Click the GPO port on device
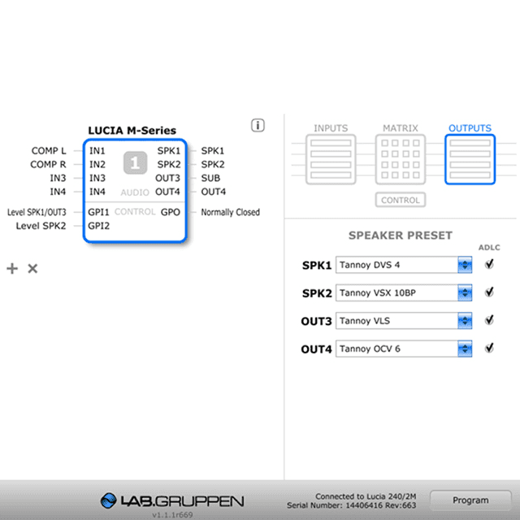Viewport: 520px width, 520px height. (x=170, y=212)
